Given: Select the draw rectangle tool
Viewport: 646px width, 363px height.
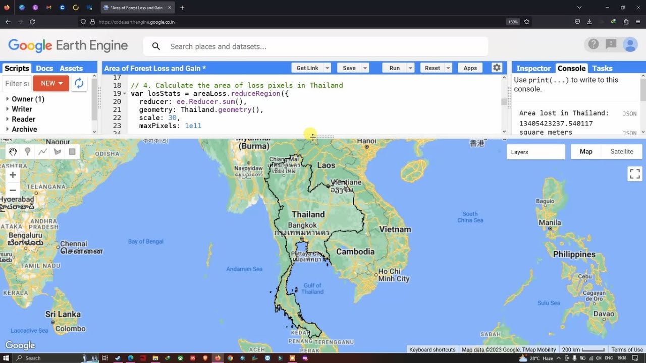Looking at the screenshot, I should click(x=72, y=152).
